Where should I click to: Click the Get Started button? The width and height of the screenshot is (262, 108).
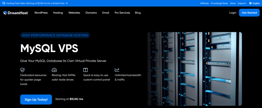[249, 13]
